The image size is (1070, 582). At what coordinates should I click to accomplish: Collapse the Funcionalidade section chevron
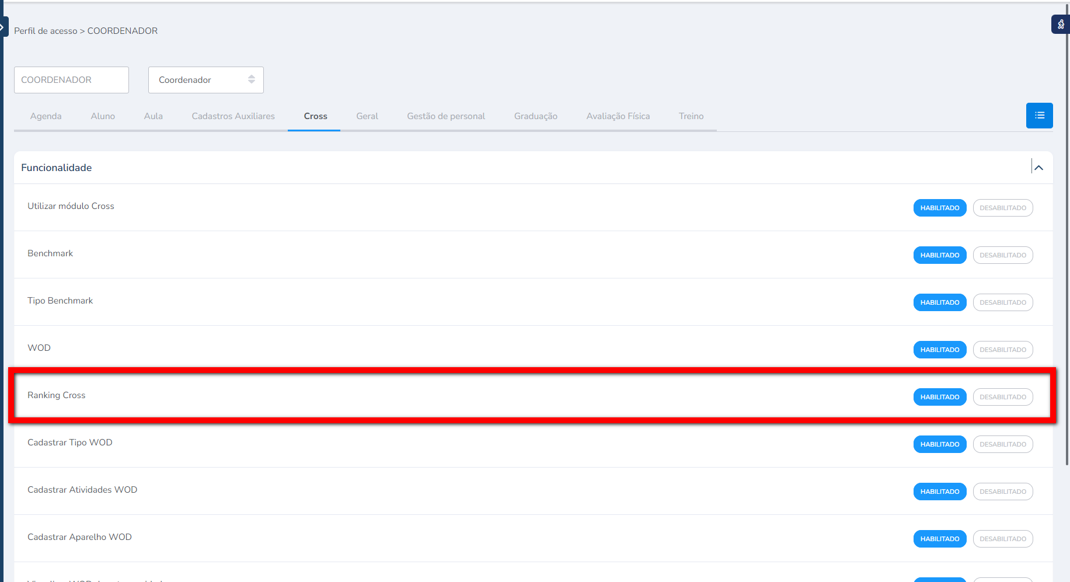pyautogui.click(x=1038, y=168)
